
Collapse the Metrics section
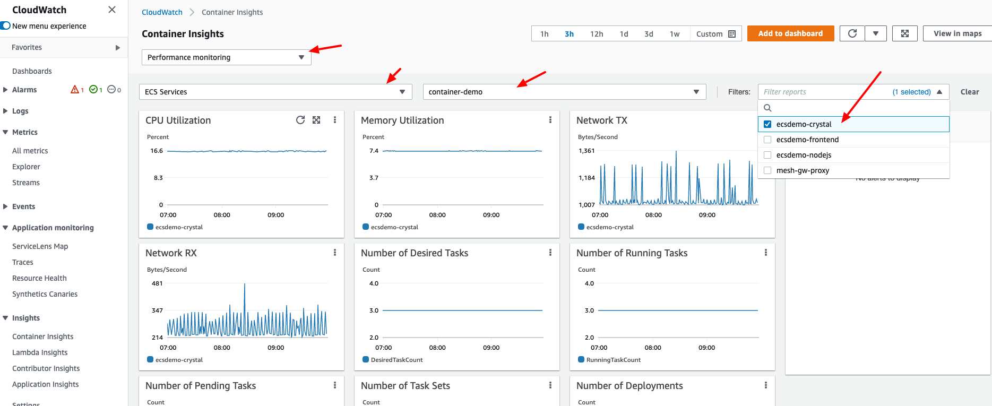pyautogui.click(x=5, y=132)
